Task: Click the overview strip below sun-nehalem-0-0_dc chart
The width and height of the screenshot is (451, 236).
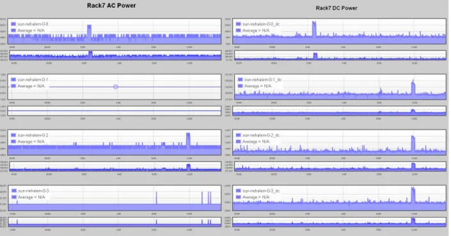Action: point(340,55)
